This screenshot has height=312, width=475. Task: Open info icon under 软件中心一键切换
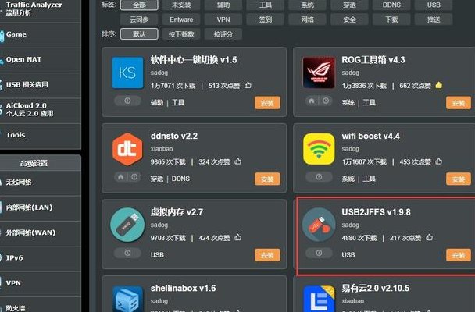(x=127, y=101)
